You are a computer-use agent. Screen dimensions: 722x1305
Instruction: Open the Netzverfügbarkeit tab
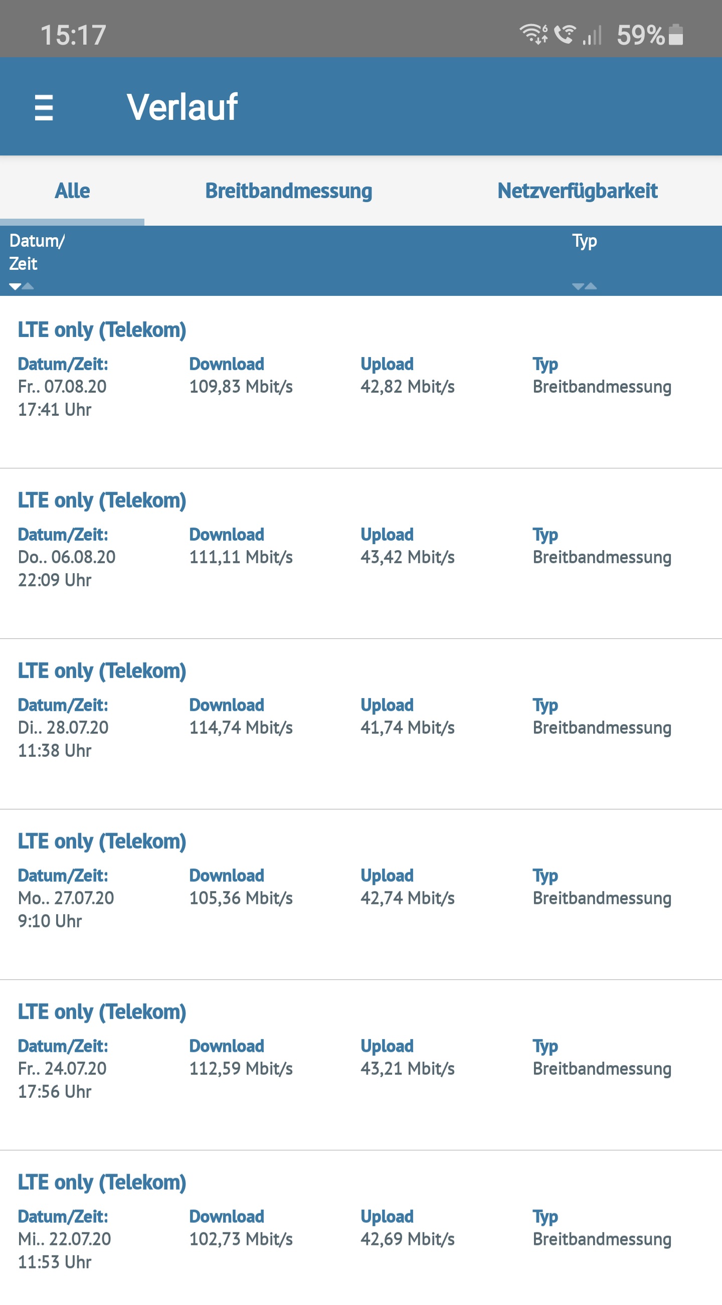577,191
